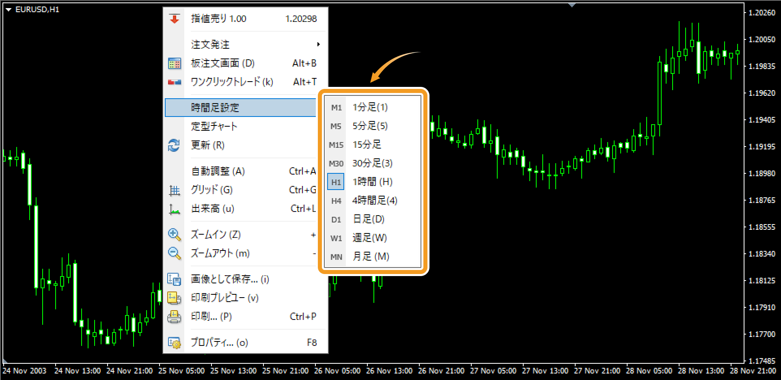Click the zoom in magnifier icon
Image resolution: width=781 pixels, height=380 pixels.
[175, 235]
